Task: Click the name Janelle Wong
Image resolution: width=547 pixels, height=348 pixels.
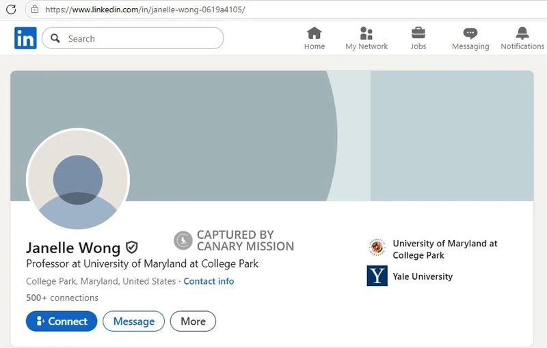Action: (73, 248)
